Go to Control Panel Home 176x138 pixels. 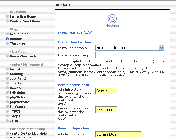(25, 21)
